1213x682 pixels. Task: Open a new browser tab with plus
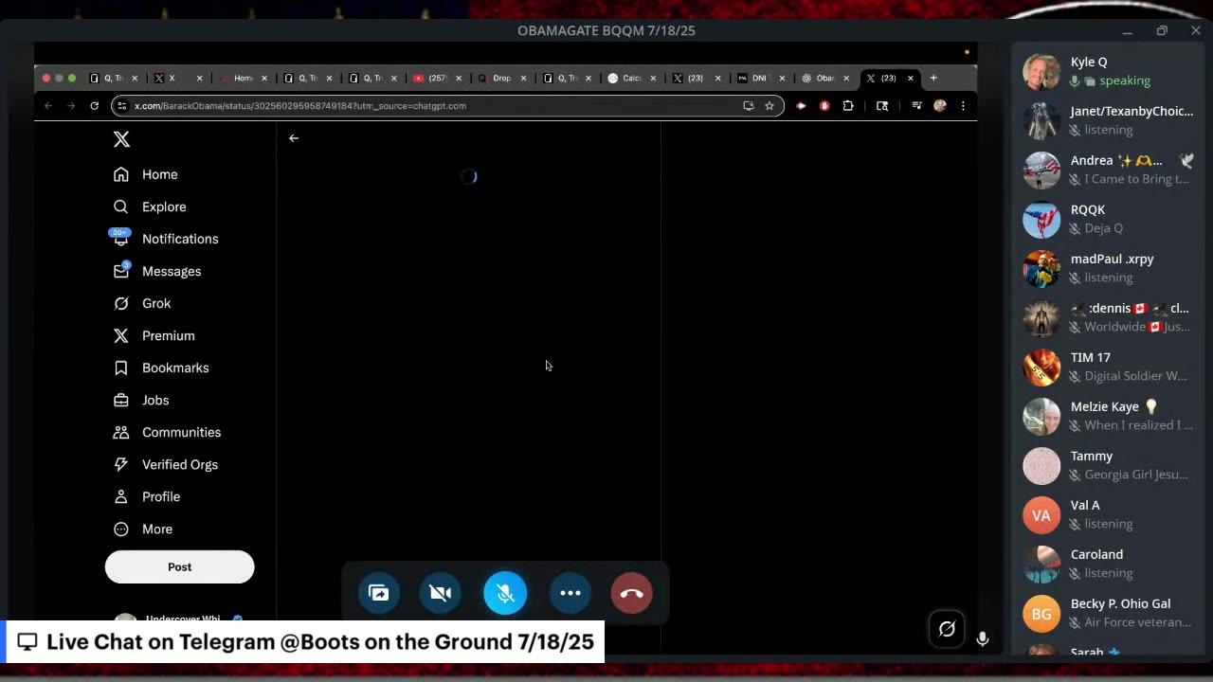click(933, 78)
